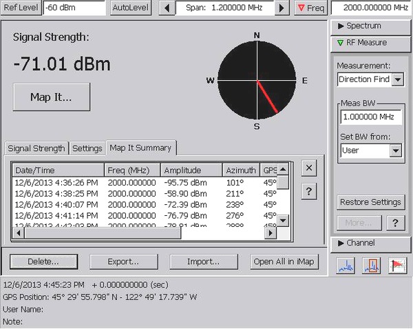The image size is (413, 329).
Task: Open help with the ? beside the table
Action: [309, 192]
